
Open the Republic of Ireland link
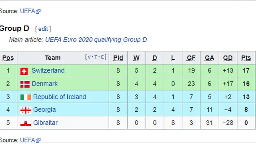(x=60, y=97)
